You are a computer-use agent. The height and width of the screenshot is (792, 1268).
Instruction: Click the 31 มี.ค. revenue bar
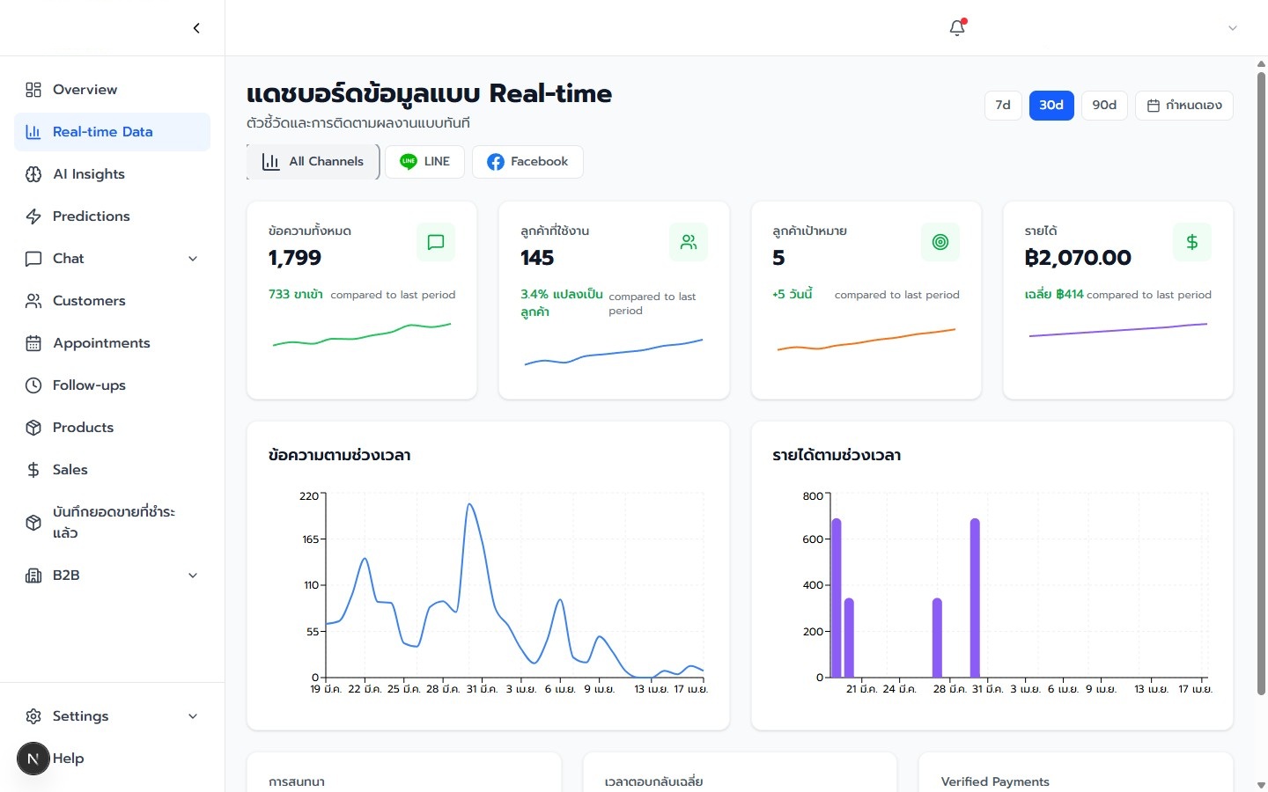pyautogui.click(x=975, y=598)
